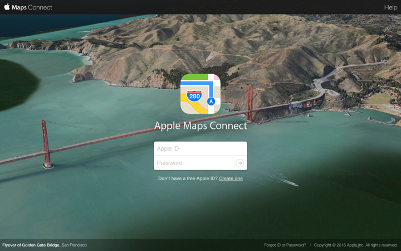Click the blue navigation arrow on the Maps icon
This screenshot has width=401, height=251.
(x=211, y=102)
